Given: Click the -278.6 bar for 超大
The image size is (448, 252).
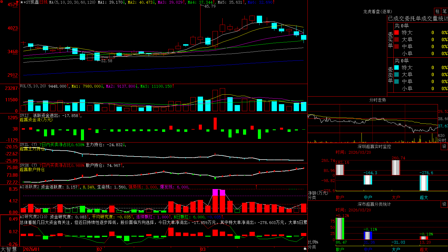Looking at the screenshot, I should click(x=424, y=183).
